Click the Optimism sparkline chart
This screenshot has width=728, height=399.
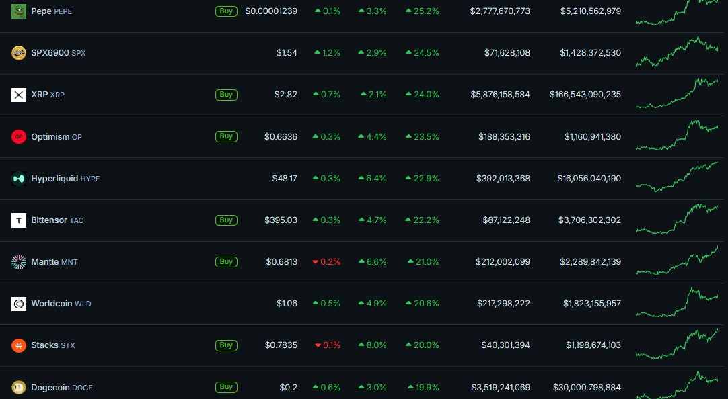pos(677,135)
